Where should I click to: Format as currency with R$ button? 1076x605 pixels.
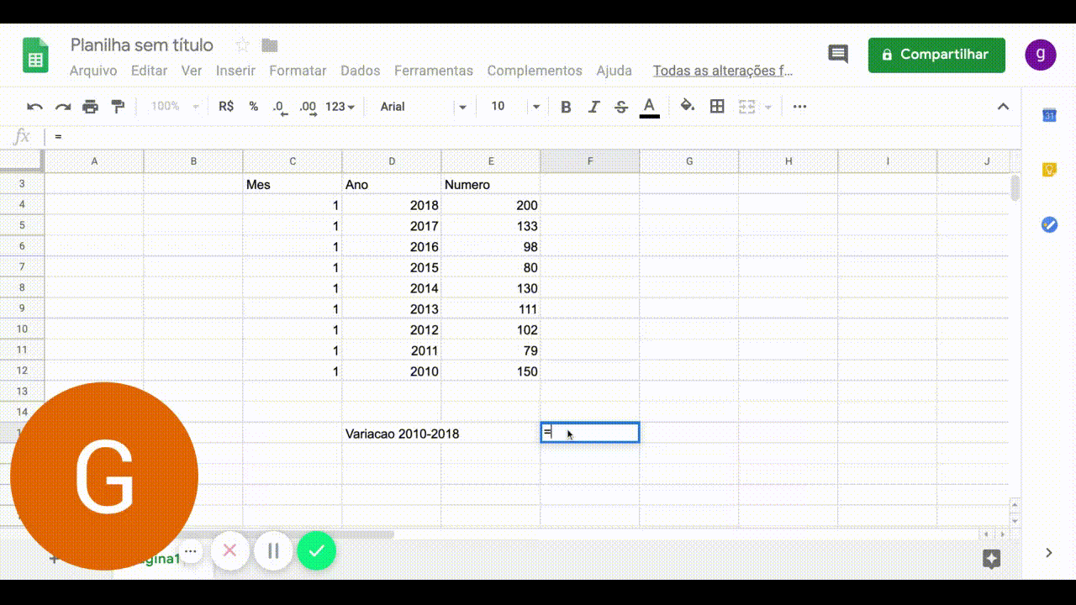click(226, 107)
